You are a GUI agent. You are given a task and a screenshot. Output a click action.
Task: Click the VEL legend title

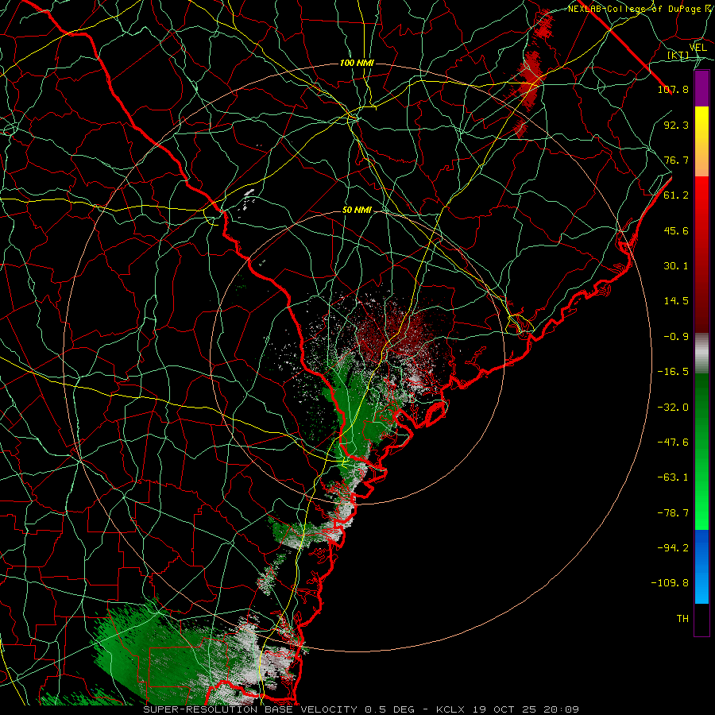click(x=698, y=48)
